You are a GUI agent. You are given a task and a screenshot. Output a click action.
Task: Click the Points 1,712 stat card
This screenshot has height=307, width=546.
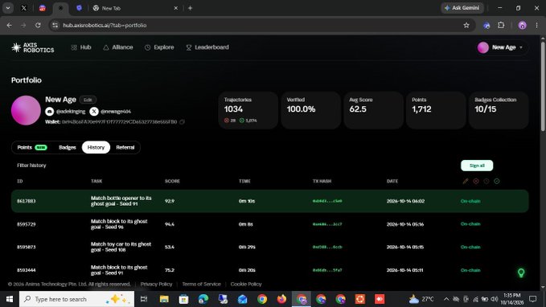point(436,110)
